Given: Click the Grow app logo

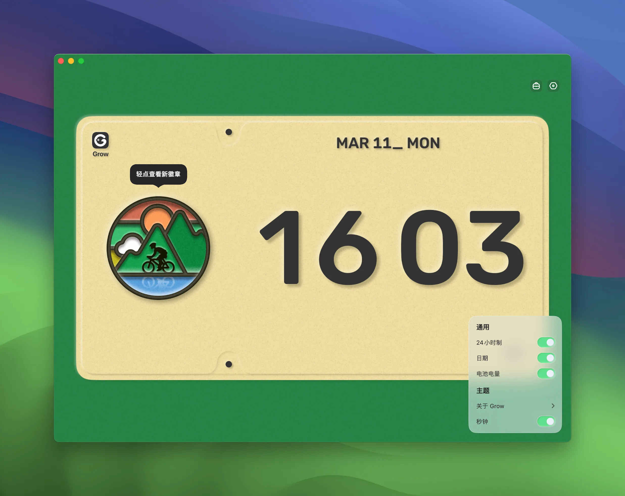Looking at the screenshot, I should pyautogui.click(x=100, y=140).
